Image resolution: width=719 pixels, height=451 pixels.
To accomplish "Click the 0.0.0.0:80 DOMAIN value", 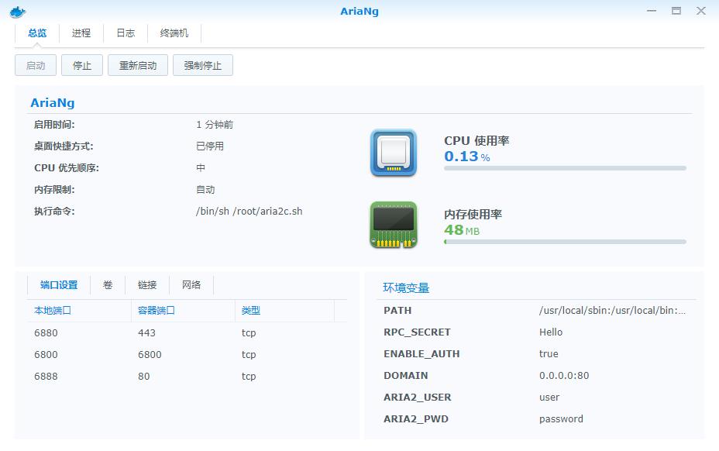I will pyautogui.click(x=564, y=375).
